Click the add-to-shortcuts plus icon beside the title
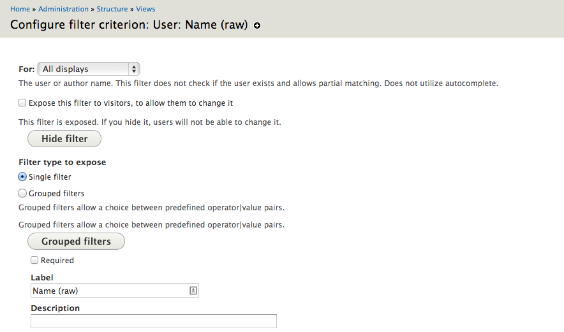Image resolution: width=564 pixels, height=332 pixels. (257, 26)
